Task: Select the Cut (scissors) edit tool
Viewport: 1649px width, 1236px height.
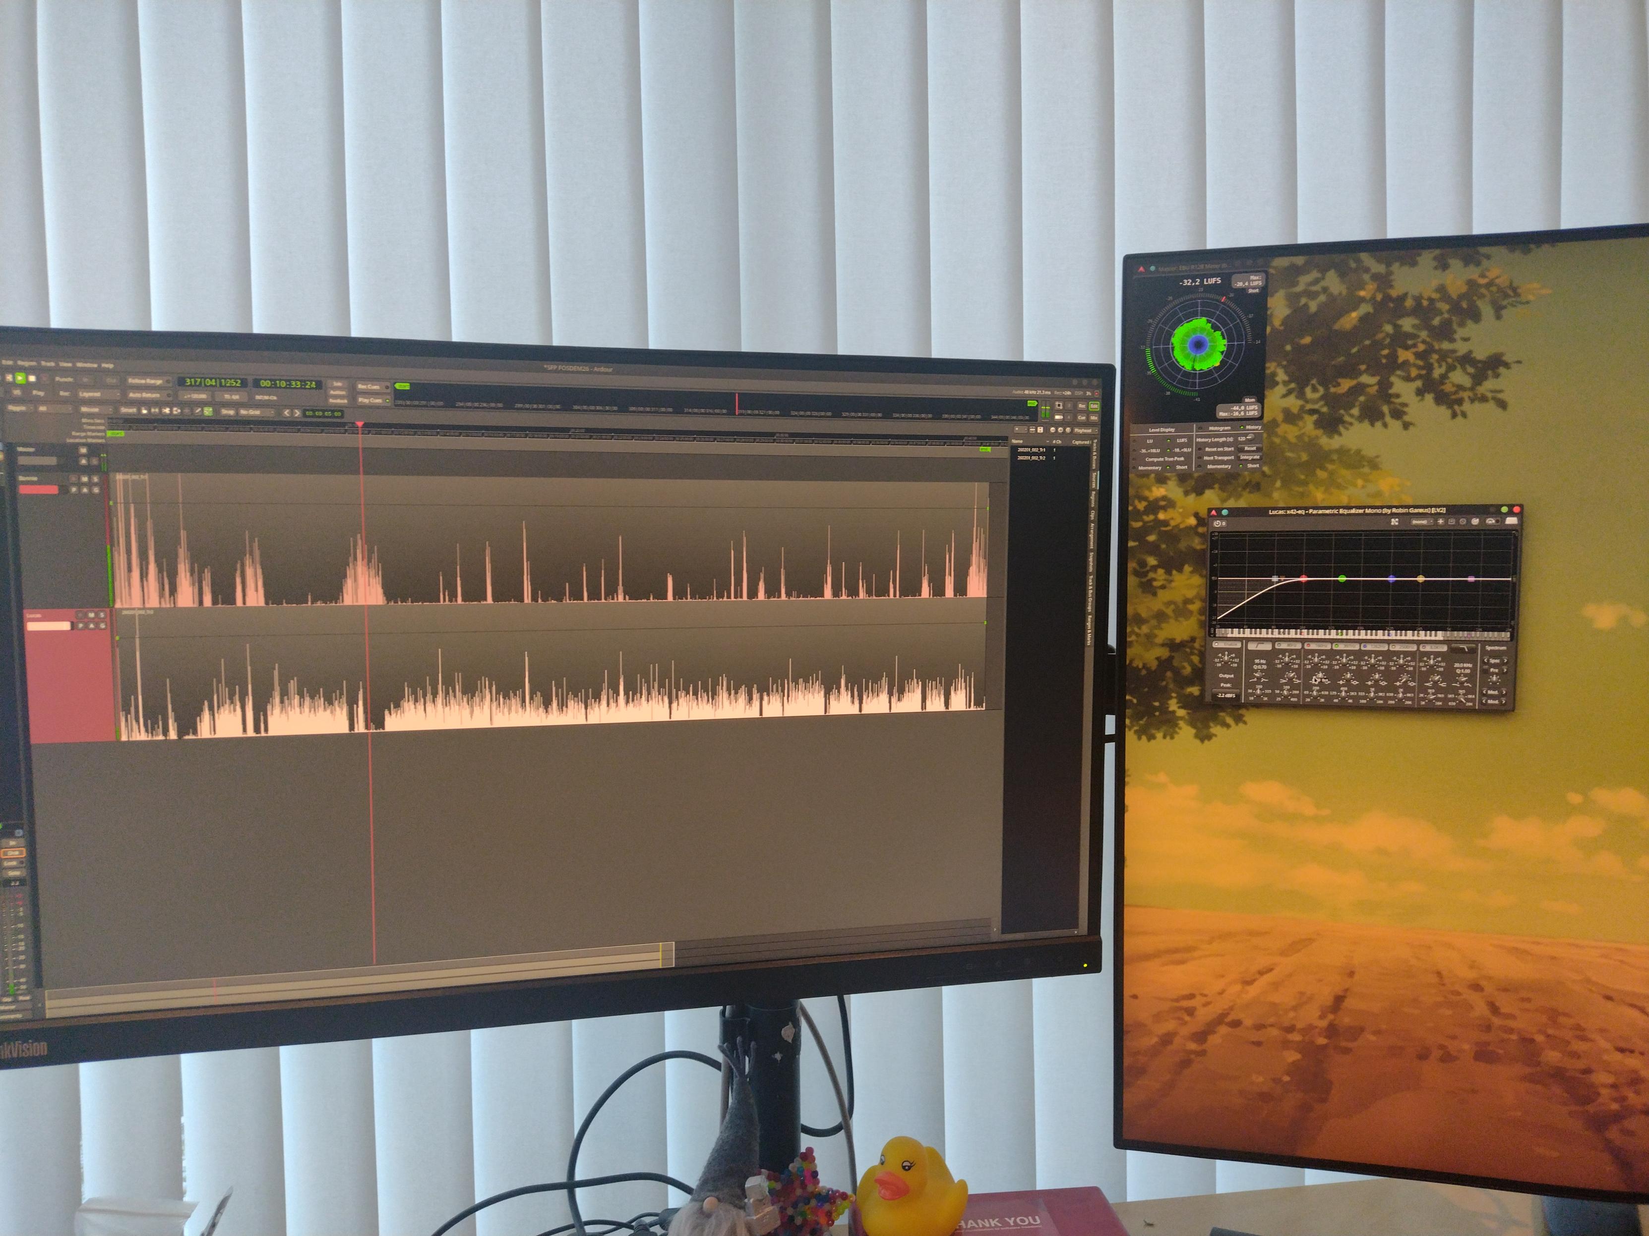Action: pyautogui.click(x=166, y=411)
